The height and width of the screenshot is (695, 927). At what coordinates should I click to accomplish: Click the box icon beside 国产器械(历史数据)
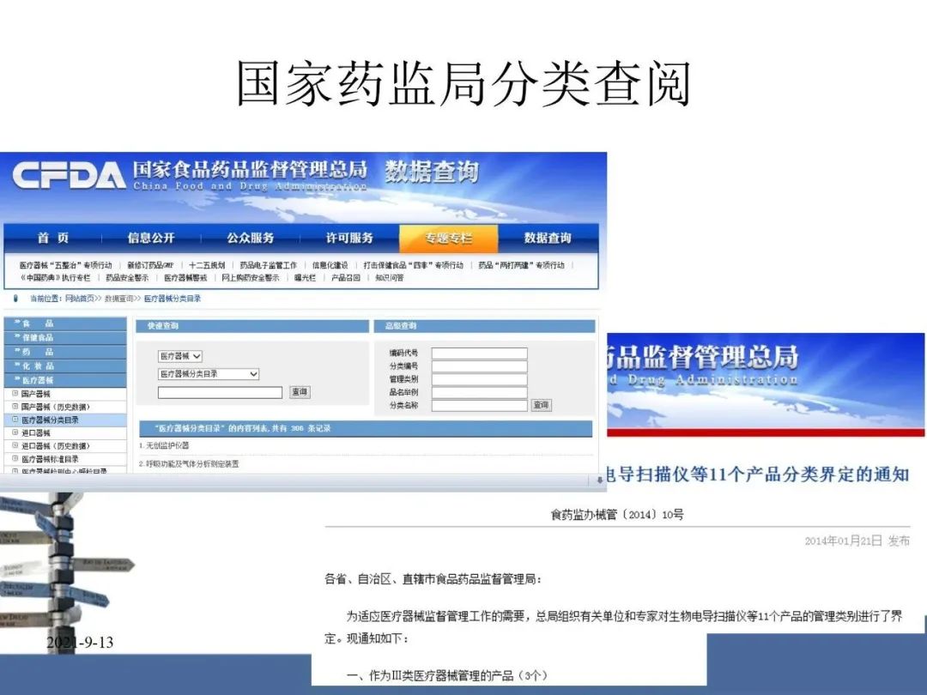coord(15,407)
